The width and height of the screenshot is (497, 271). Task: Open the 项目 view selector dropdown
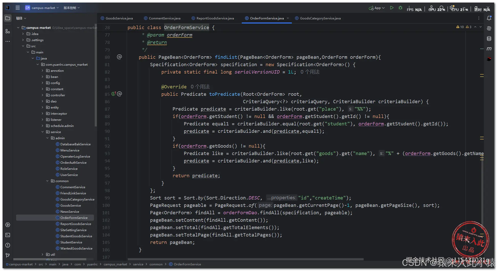pyautogui.click(x=21, y=18)
